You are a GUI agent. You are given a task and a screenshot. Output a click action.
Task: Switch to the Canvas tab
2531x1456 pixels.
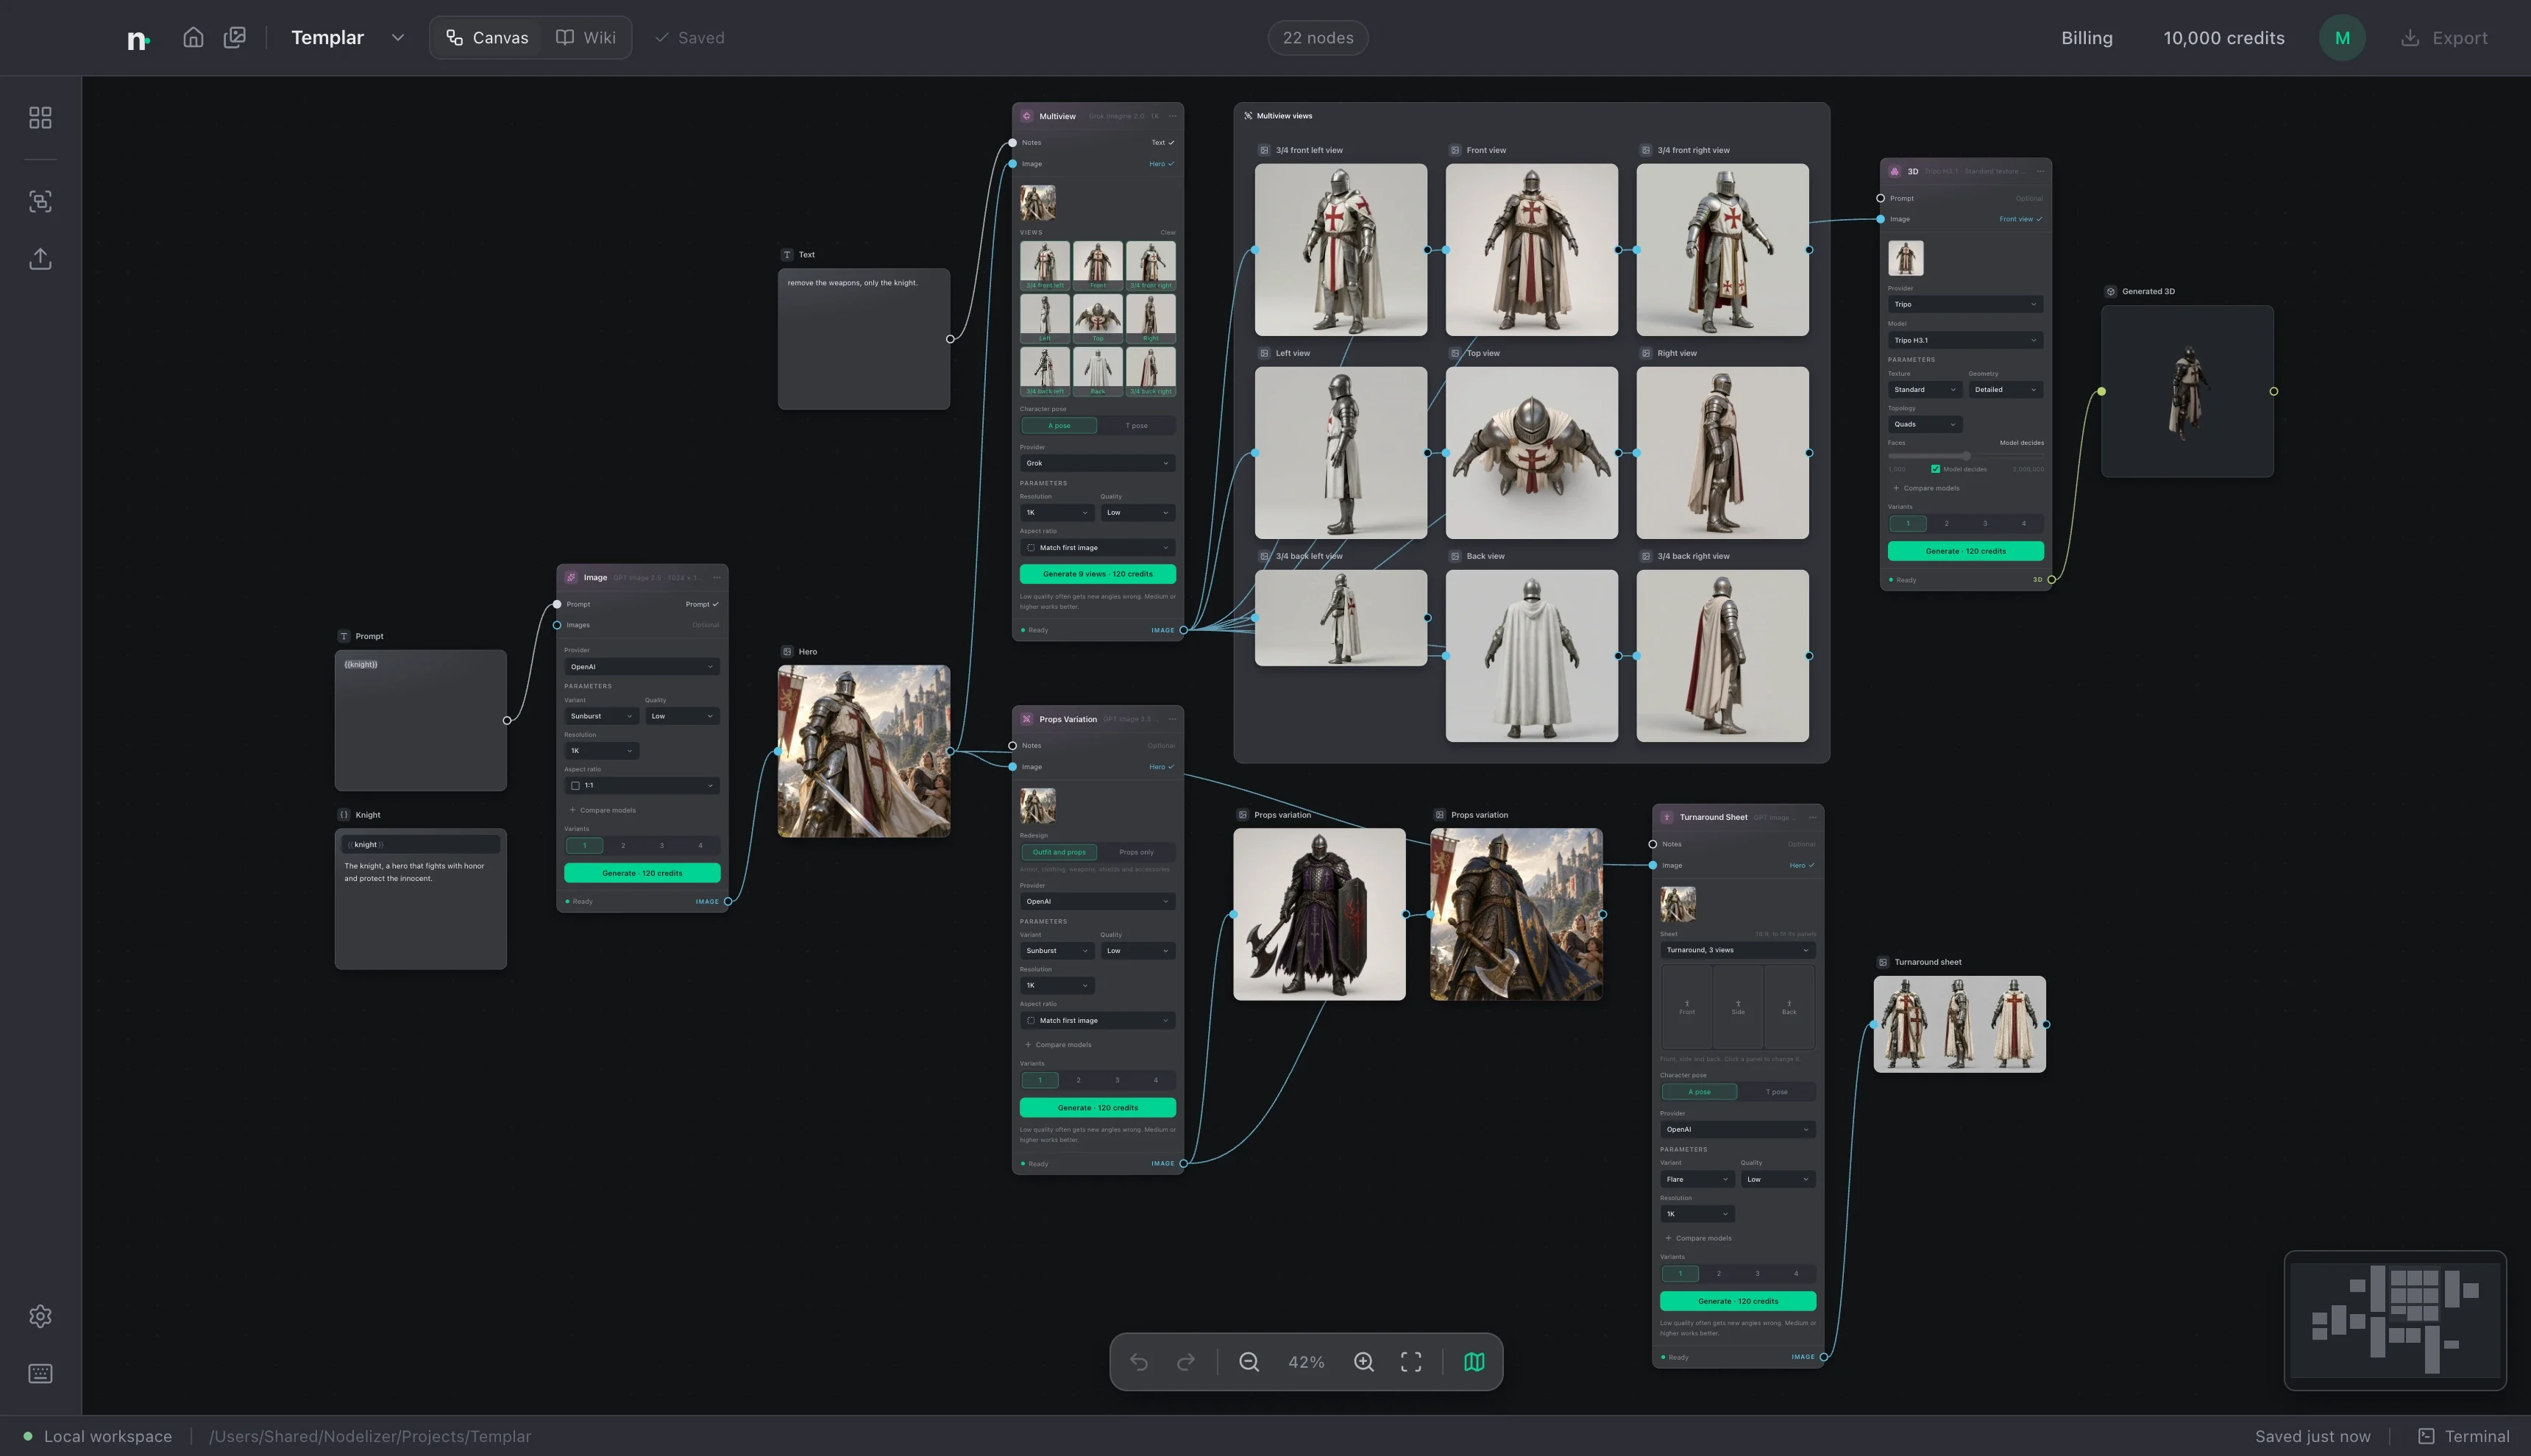[x=487, y=38]
